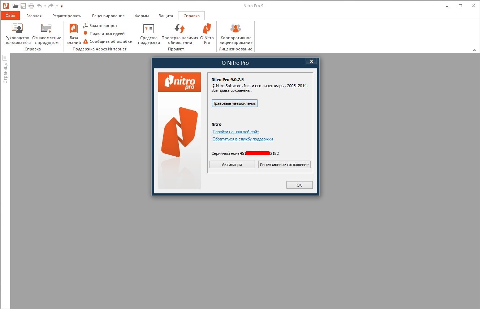Click OK in the about dialog
This screenshot has width=480, height=309.
pos(299,185)
